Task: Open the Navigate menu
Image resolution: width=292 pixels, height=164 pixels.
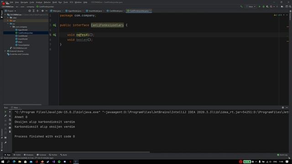Action: point(24,2)
